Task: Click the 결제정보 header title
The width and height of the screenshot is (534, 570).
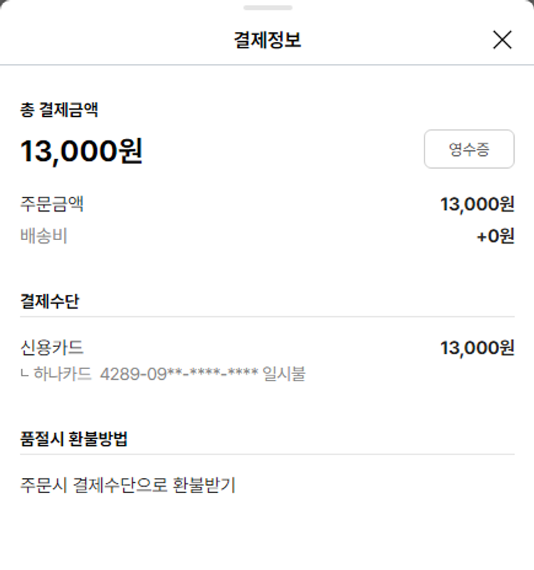Action: [x=267, y=40]
